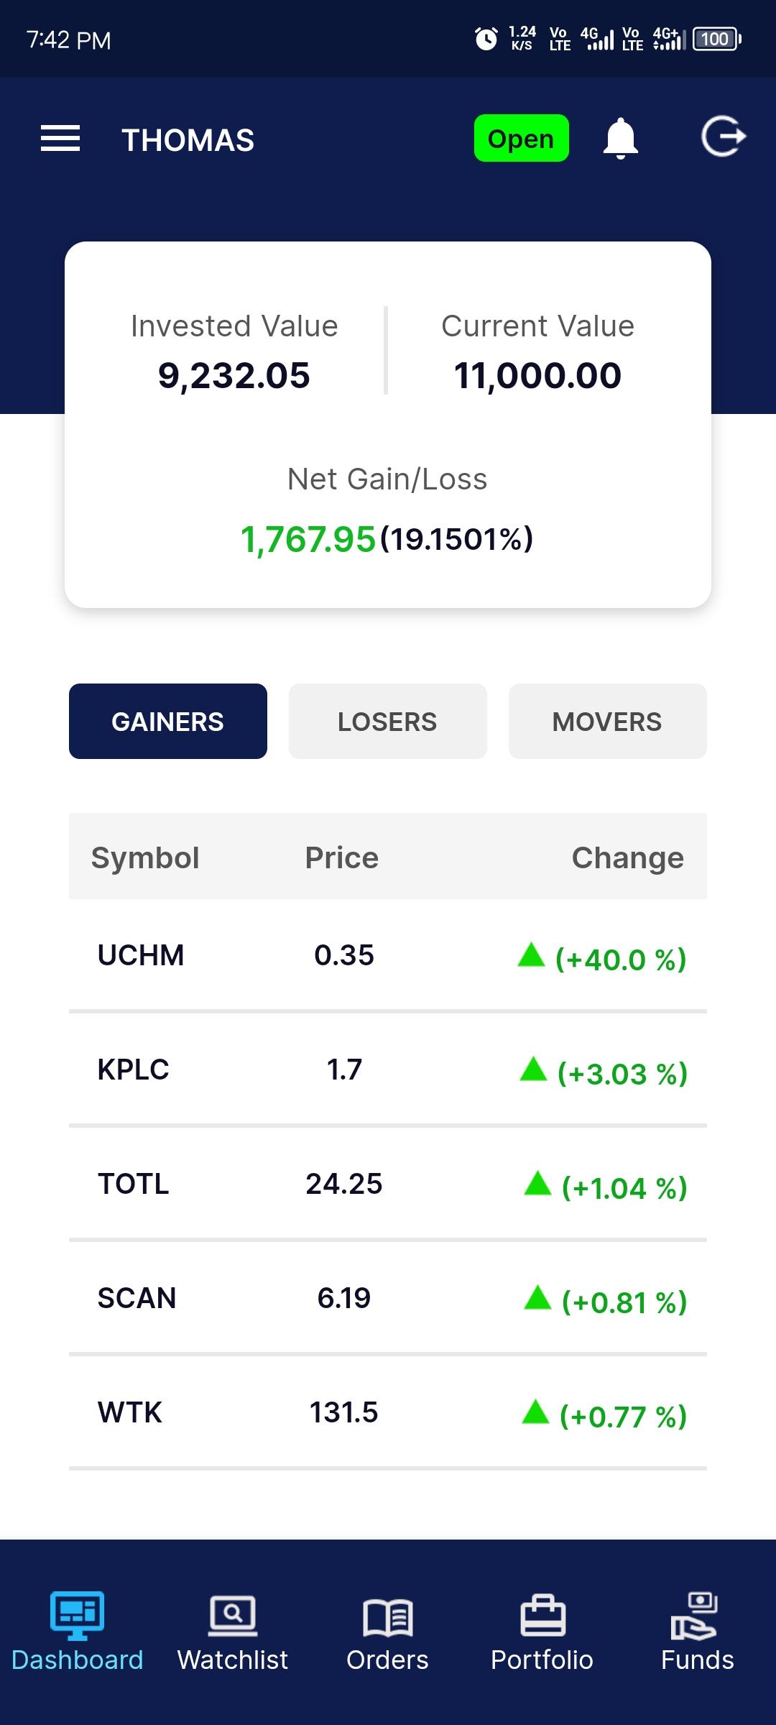
Task: Tap the notification bell icon
Action: [x=621, y=139]
